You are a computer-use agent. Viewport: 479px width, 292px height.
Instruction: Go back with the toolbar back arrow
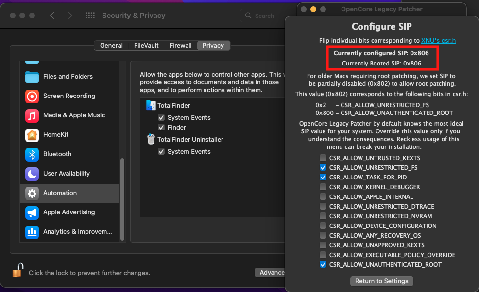(x=52, y=16)
